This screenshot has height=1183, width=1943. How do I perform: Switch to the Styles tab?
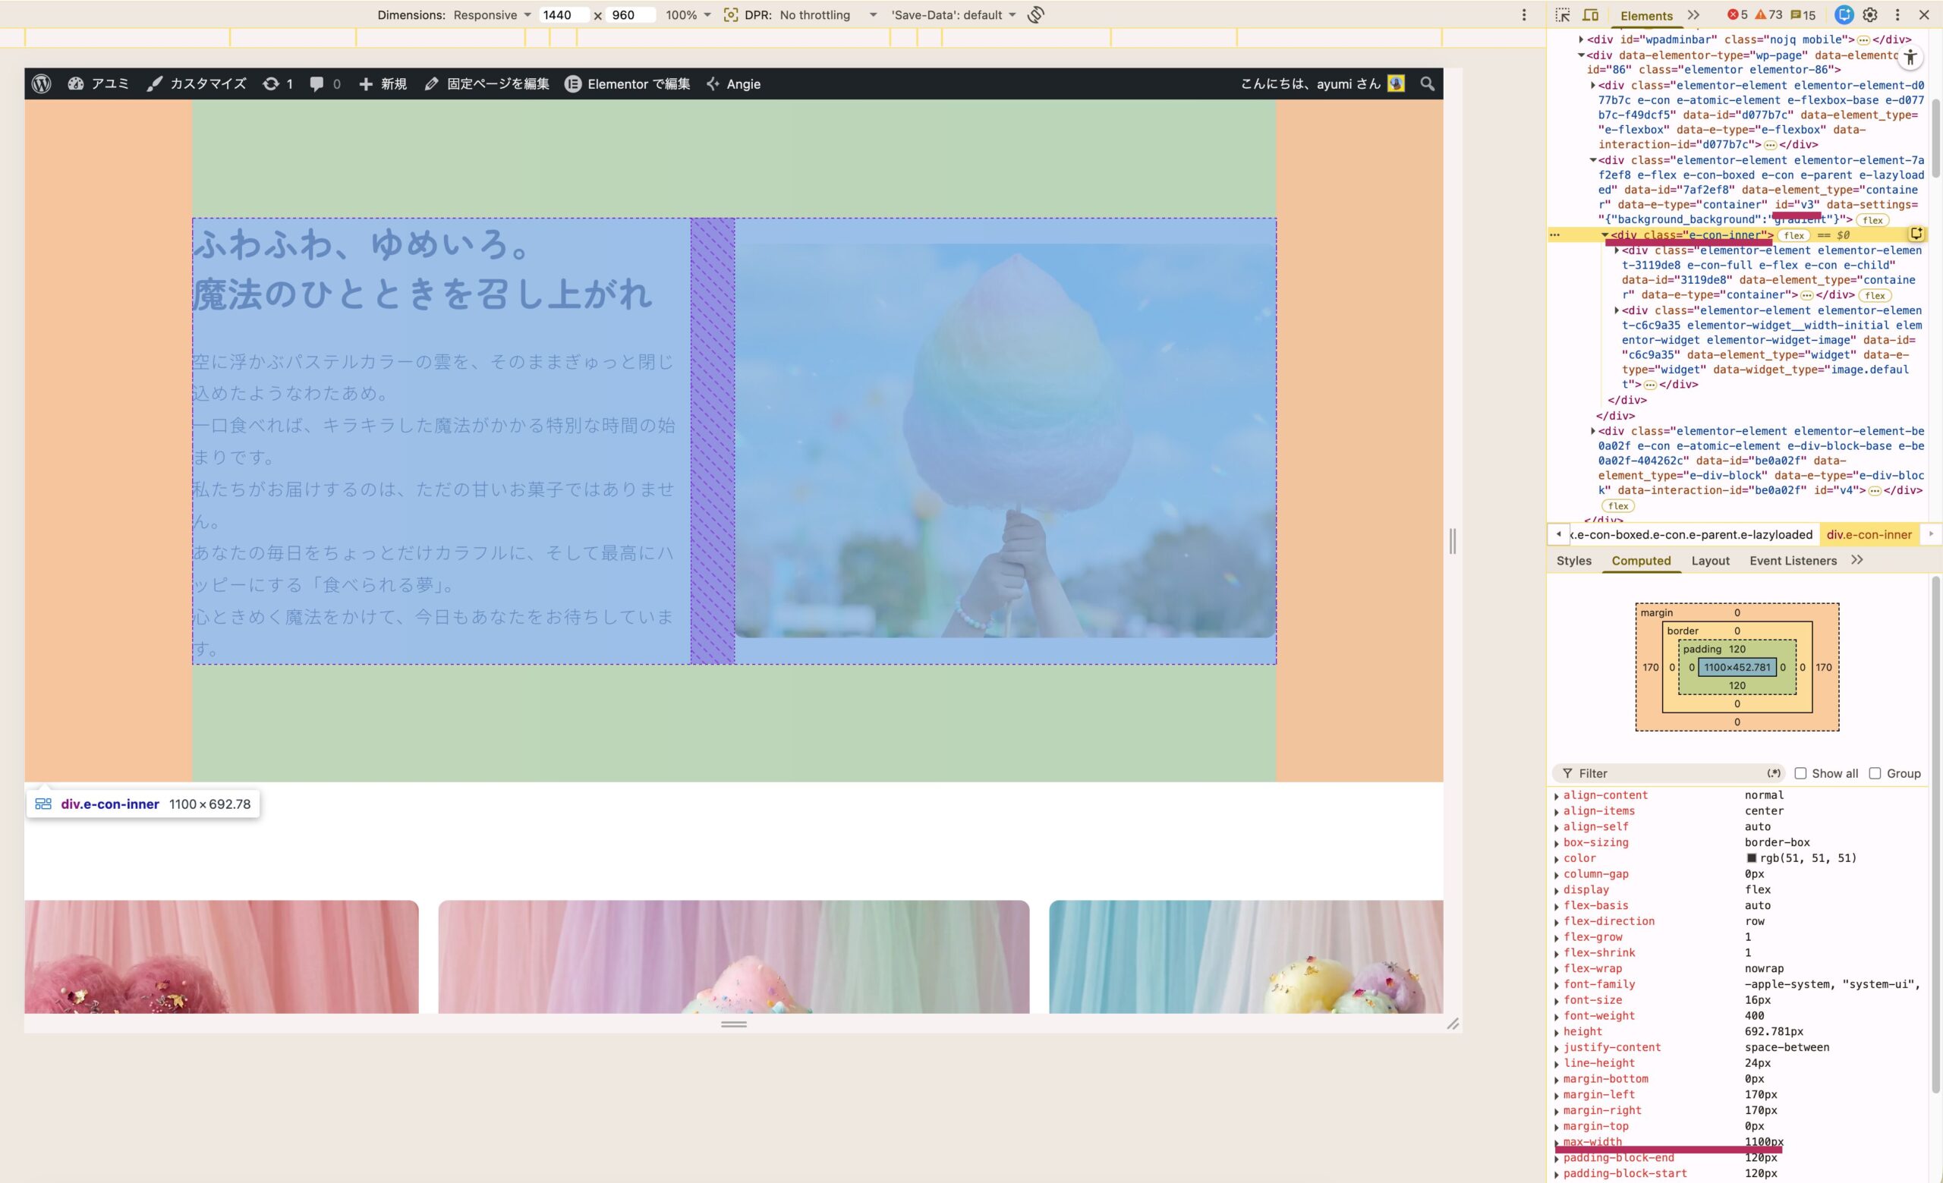point(1573,560)
